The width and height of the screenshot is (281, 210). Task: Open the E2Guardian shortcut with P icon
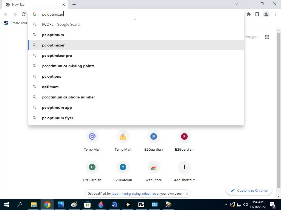coord(184,141)
